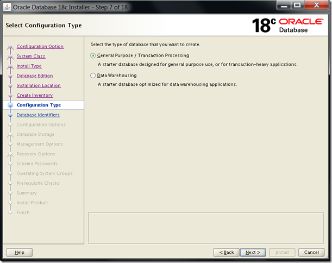Click the 'Select Configuration Type' heading
The height and width of the screenshot is (263, 332).
click(43, 26)
